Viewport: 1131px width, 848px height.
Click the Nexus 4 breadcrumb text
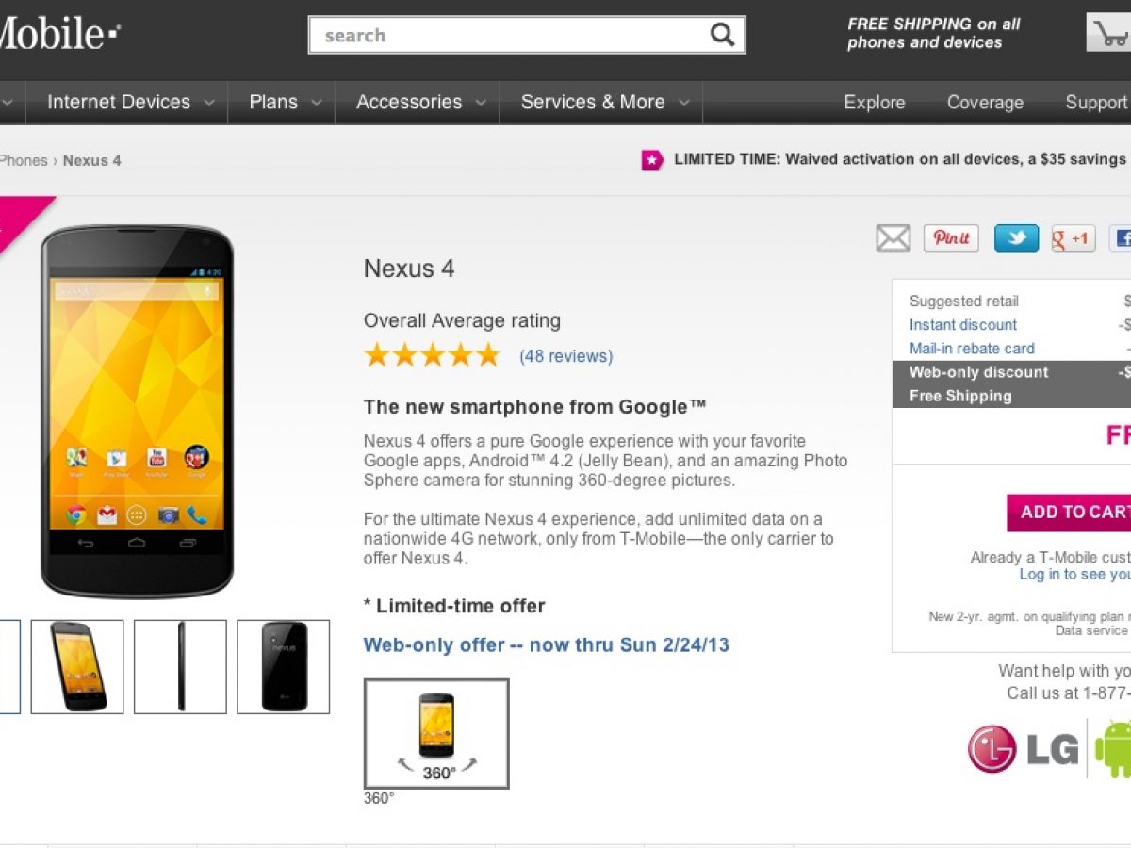click(x=92, y=160)
